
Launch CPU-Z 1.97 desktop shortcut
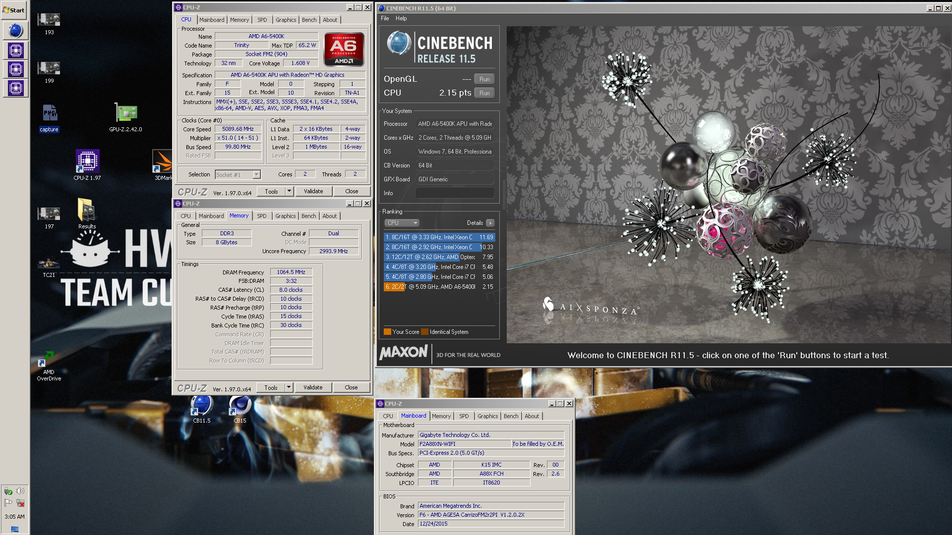[x=87, y=165]
